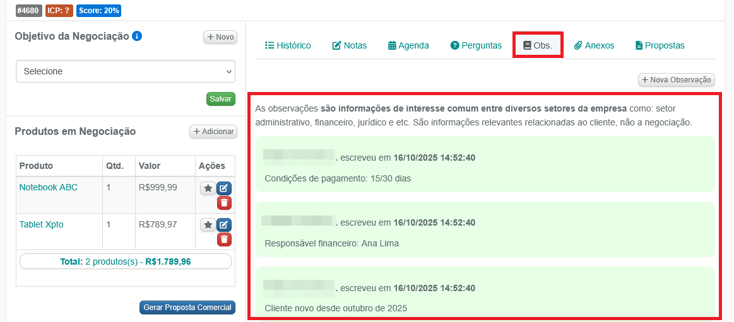
Task: Select the Obs. tab
Action: [538, 45]
